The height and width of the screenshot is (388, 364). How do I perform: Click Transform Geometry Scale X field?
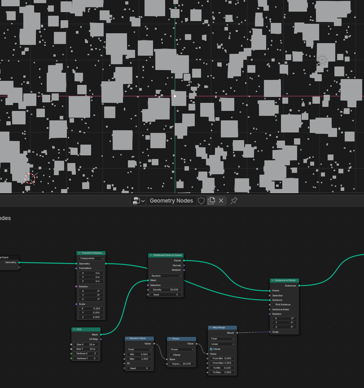point(91,309)
